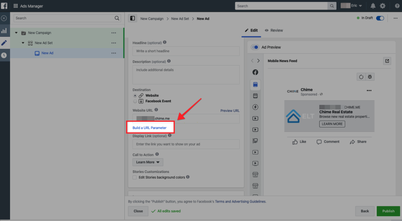Open the notifications bell

pos(373,6)
